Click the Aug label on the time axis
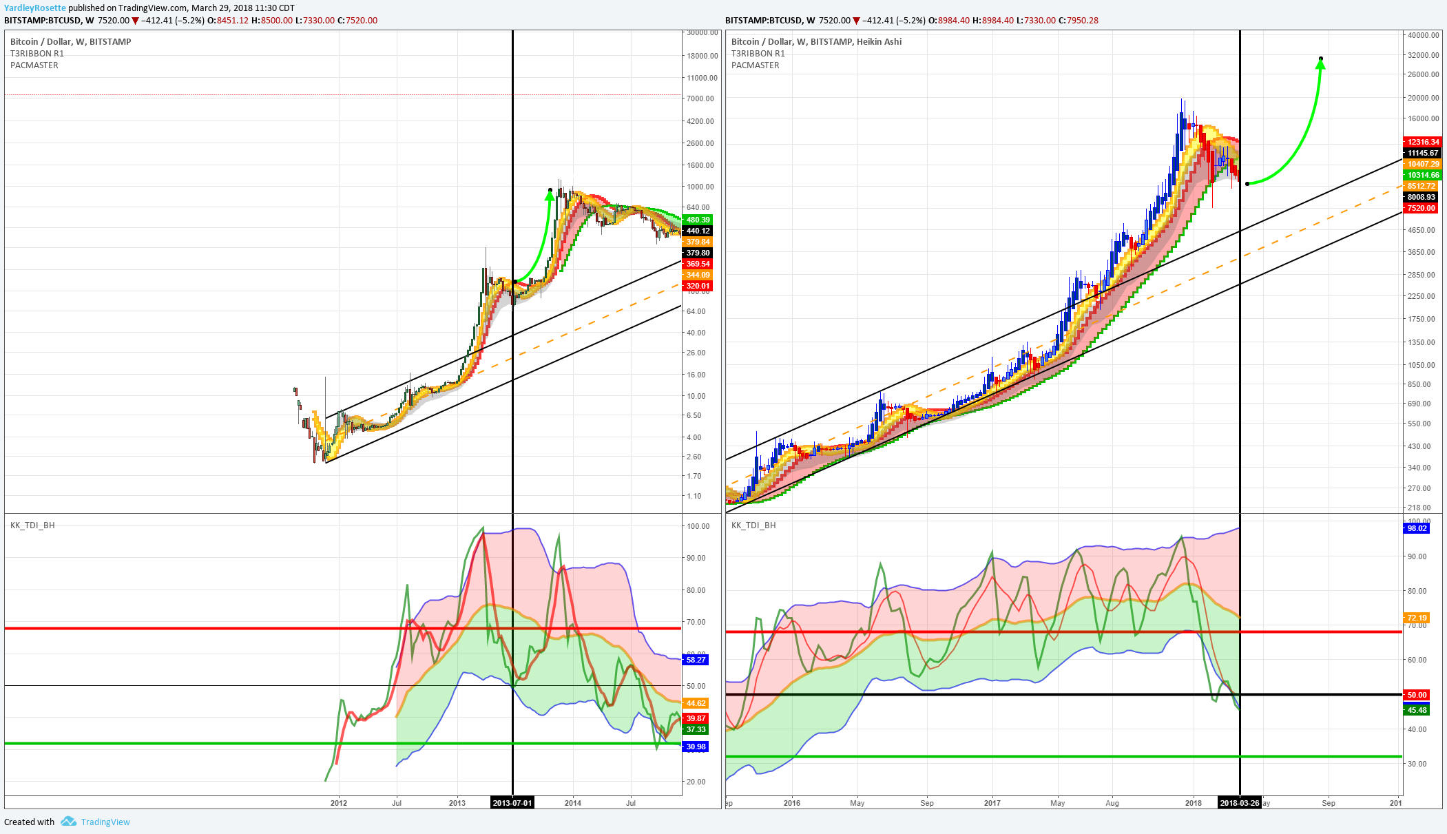This screenshot has width=1447, height=834. point(1112,802)
